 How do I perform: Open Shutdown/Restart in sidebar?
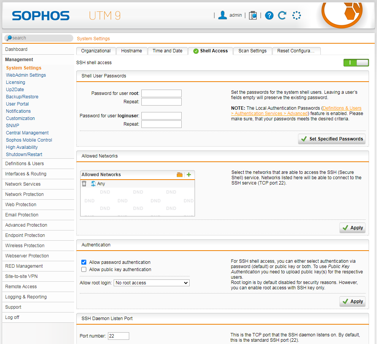tap(24, 155)
